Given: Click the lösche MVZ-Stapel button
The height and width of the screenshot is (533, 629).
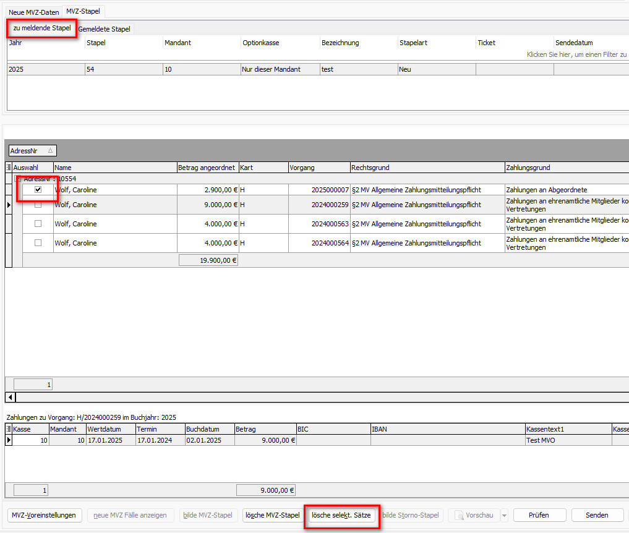Looking at the screenshot, I should click(x=273, y=515).
